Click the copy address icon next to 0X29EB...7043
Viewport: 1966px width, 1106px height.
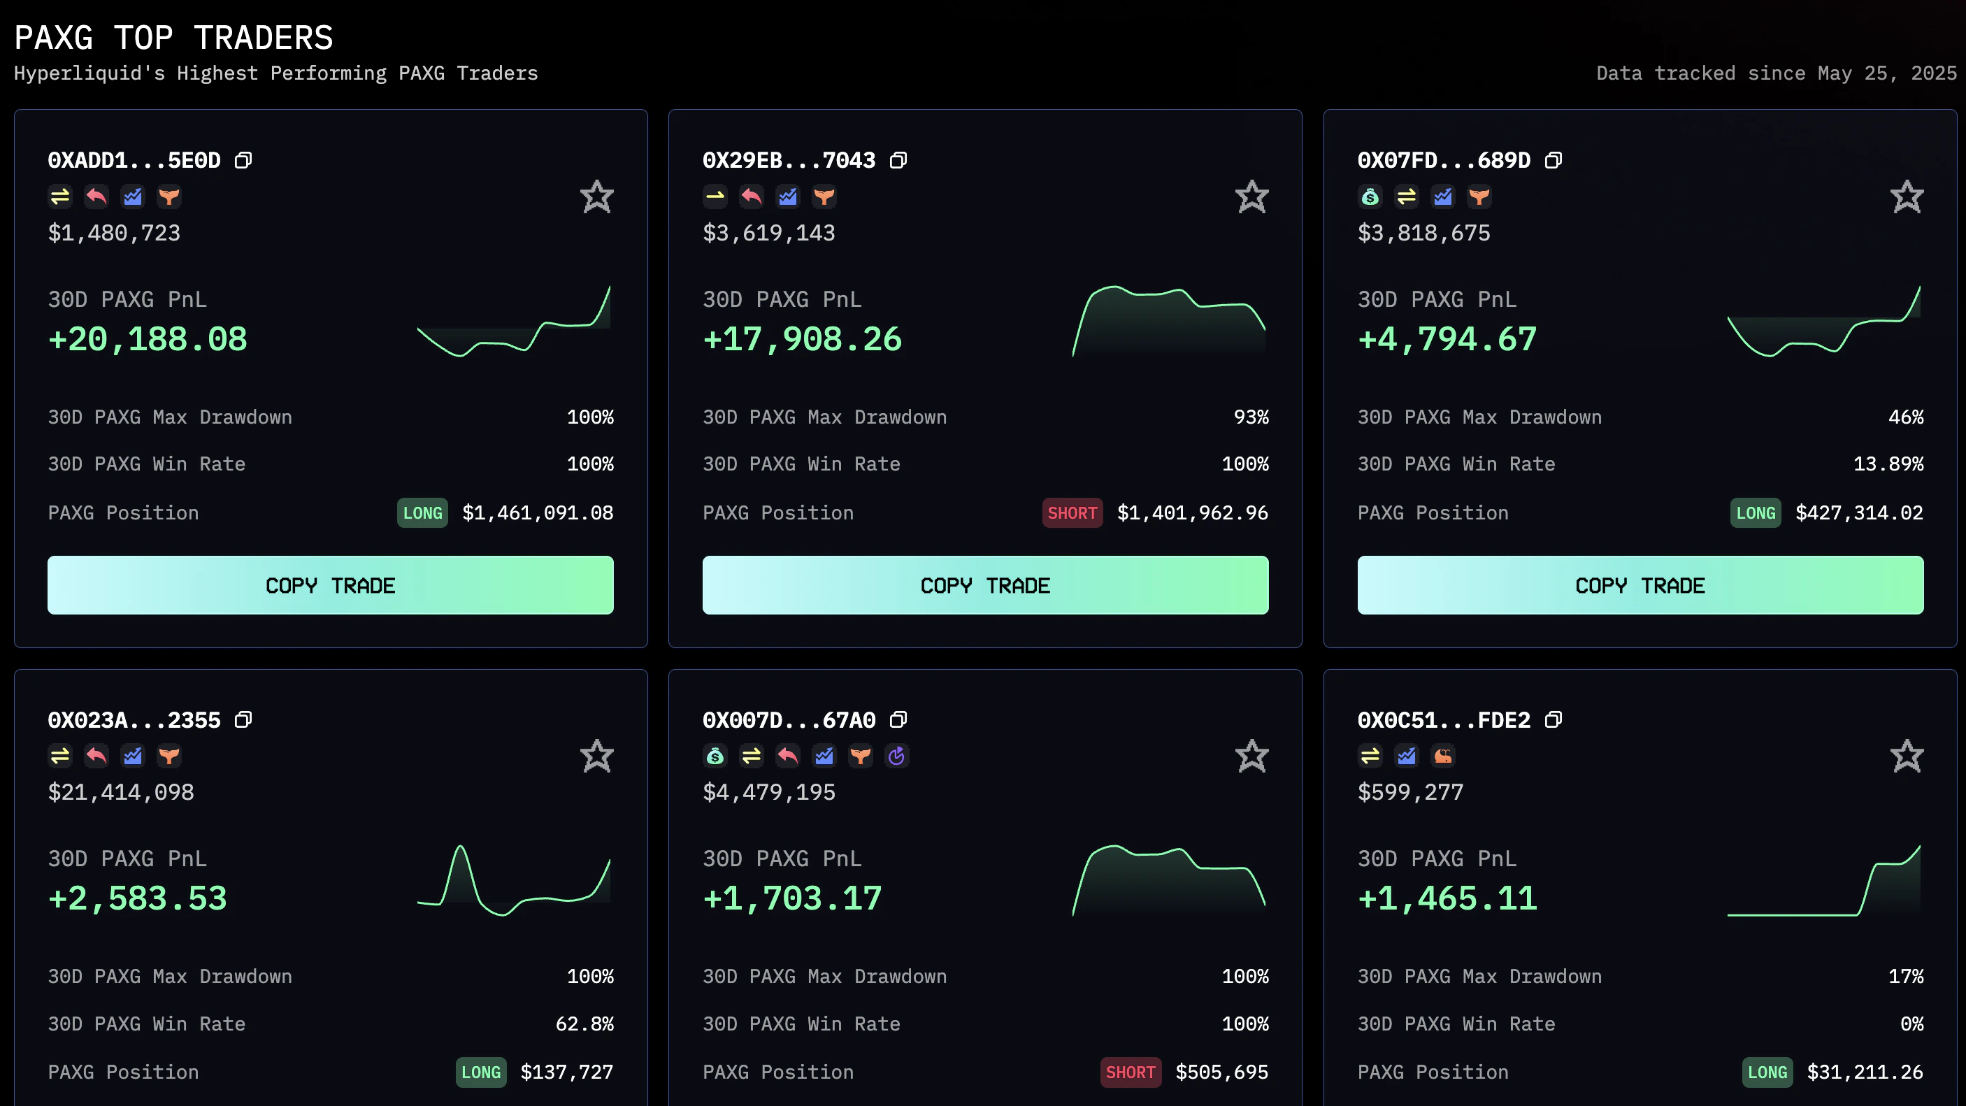click(x=898, y=160)
